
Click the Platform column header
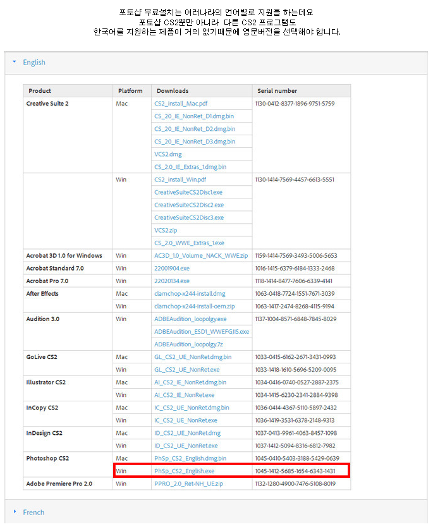tap(130, 91)
